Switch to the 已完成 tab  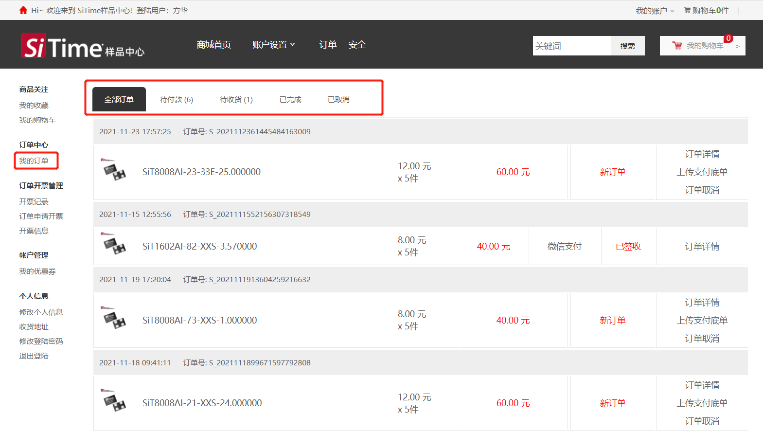point(290,99)
